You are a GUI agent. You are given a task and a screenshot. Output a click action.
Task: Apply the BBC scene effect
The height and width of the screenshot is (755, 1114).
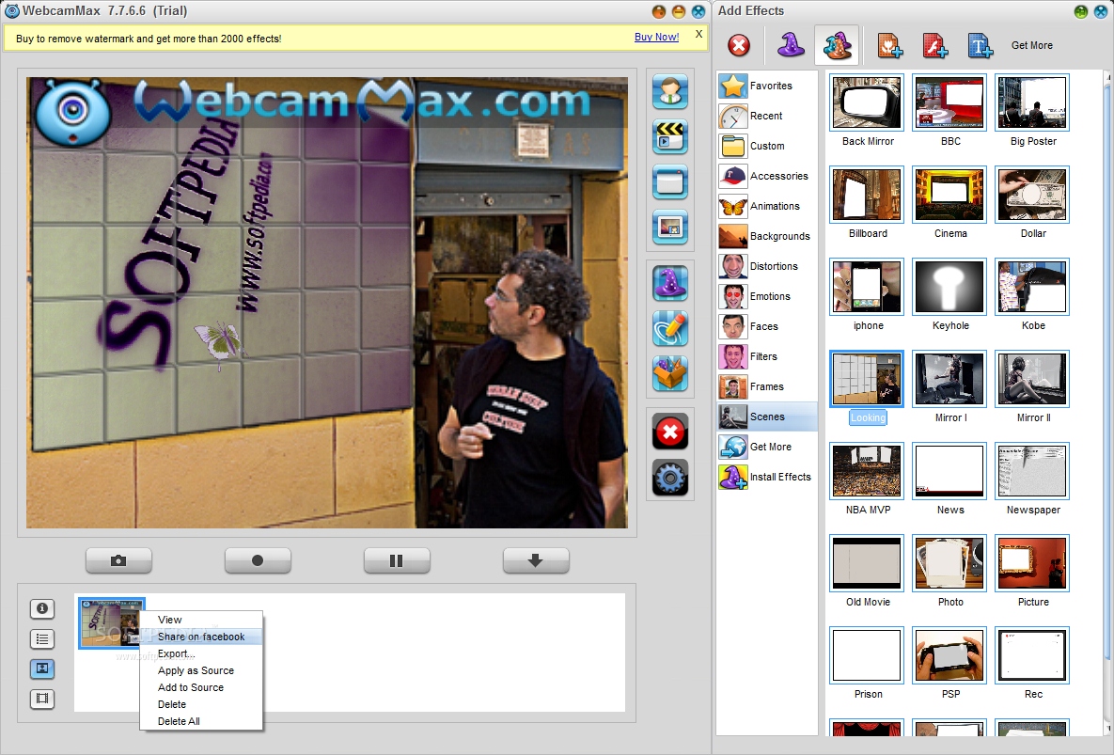[949, 103]
